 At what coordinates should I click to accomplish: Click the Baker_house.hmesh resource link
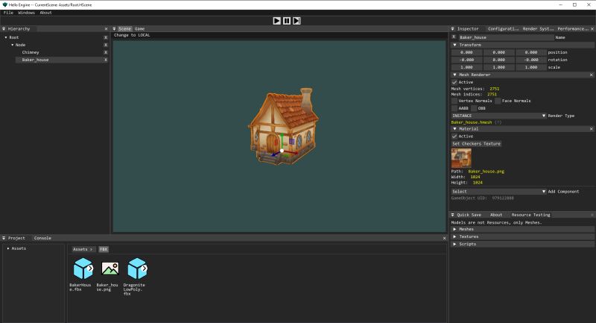pyautogui.click(x=472, y=122)
